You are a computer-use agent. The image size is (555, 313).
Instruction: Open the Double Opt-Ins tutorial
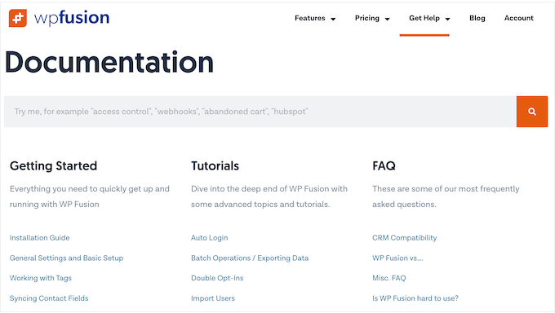[x=217, y=278]
